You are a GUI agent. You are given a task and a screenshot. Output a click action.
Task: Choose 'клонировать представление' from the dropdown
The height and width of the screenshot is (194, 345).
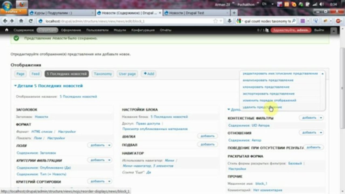point(266,87)
